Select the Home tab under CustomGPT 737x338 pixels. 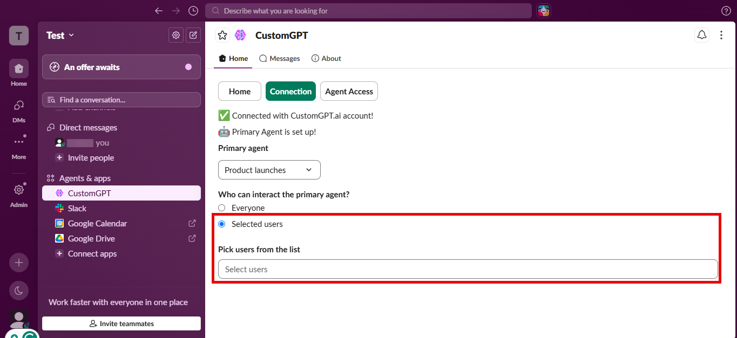pos(233,58)
